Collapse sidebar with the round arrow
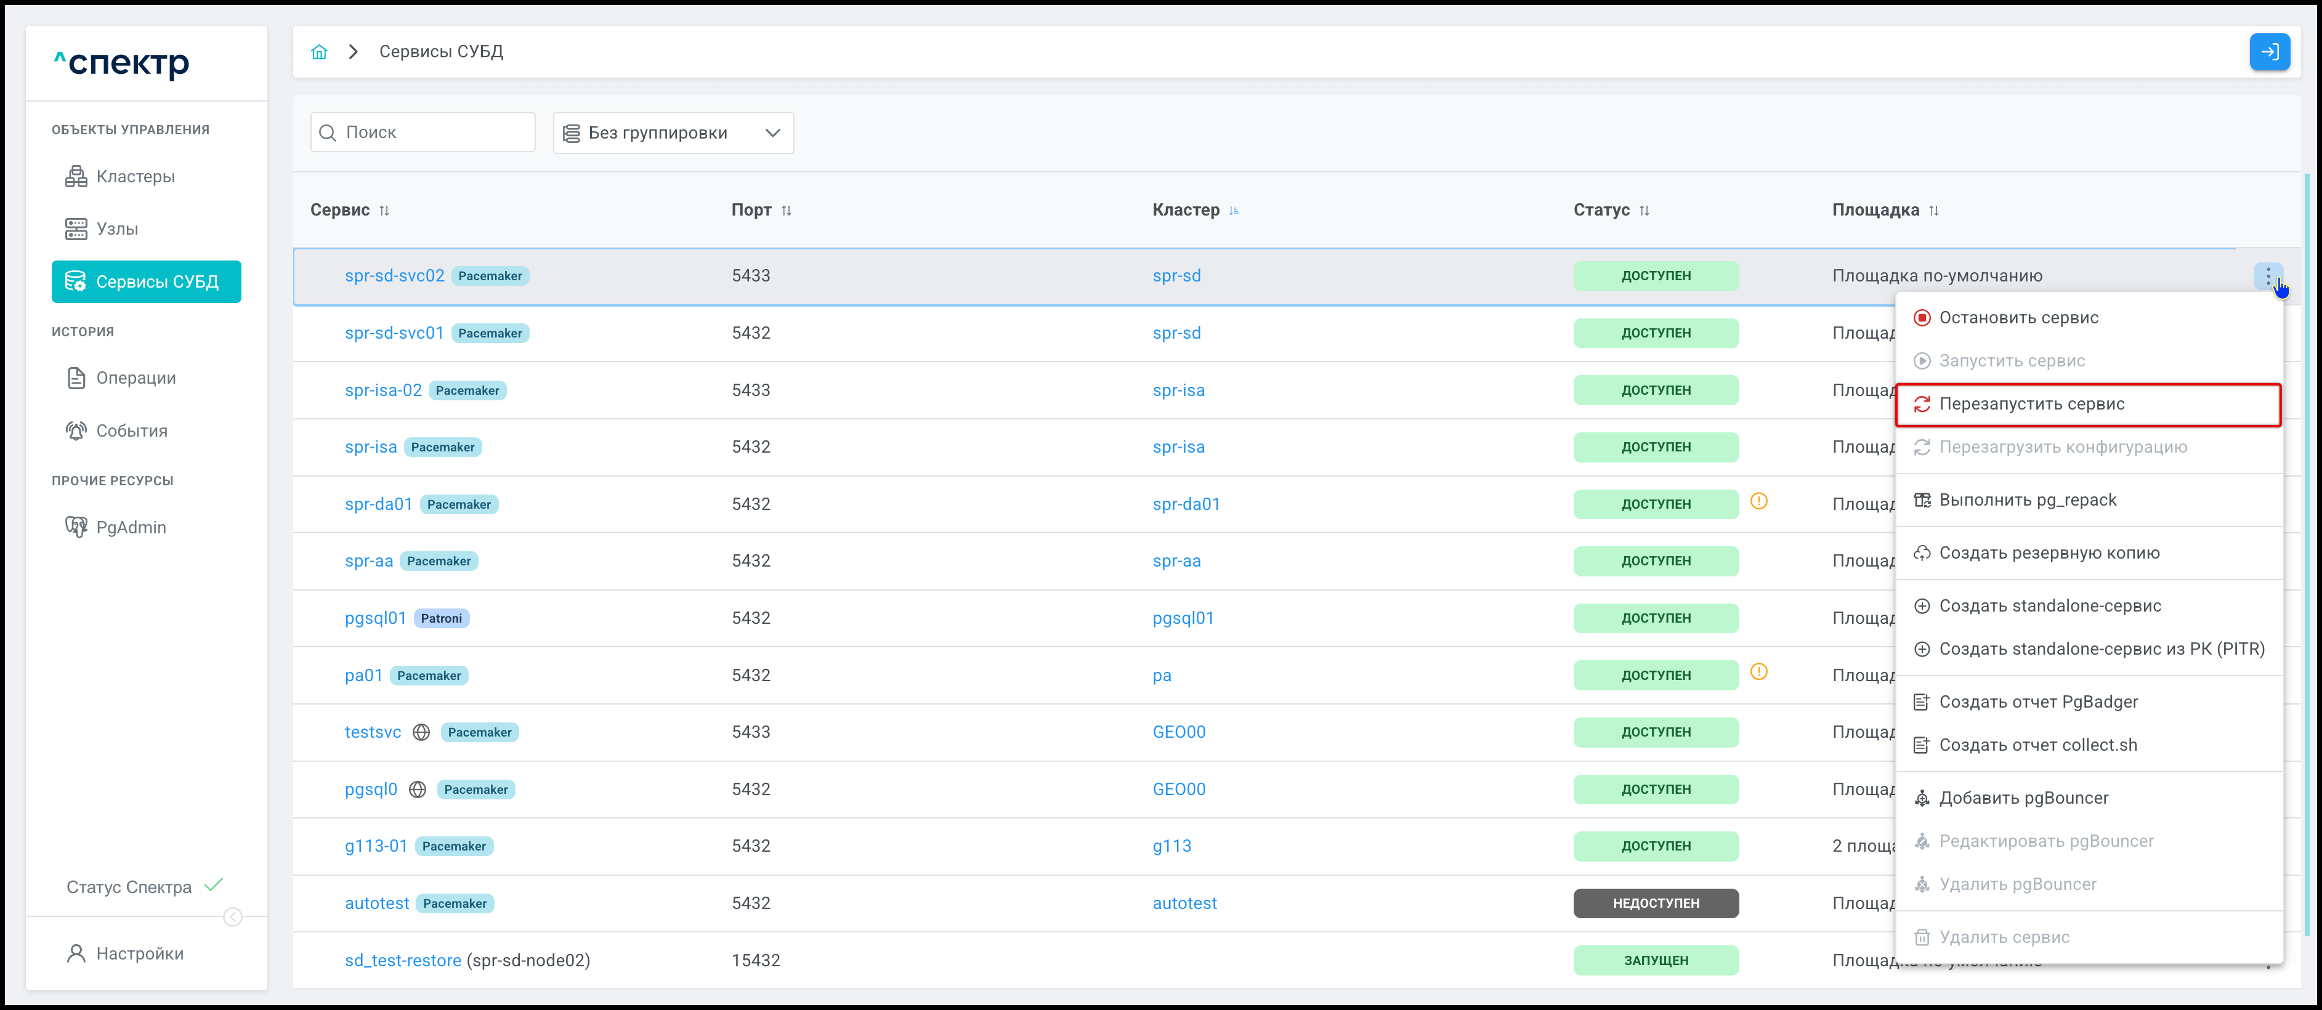This screenshot has height=1010, width=2322. click(x=233, y=917)
